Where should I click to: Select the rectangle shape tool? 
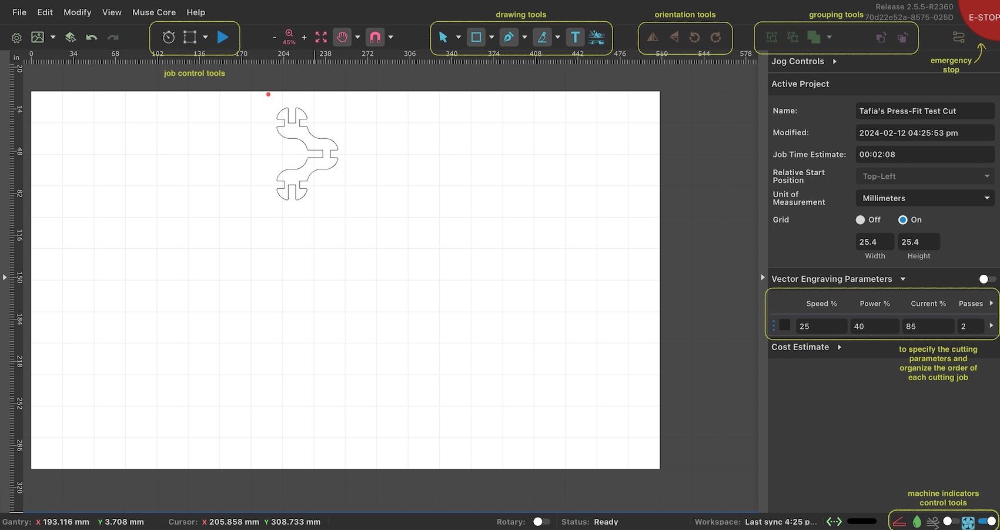476,37
